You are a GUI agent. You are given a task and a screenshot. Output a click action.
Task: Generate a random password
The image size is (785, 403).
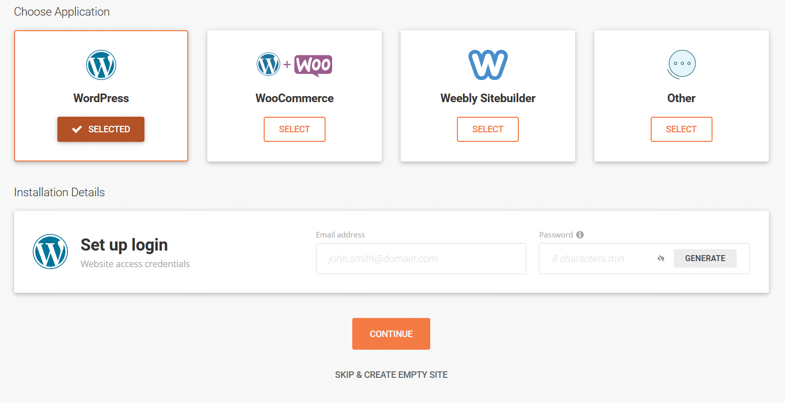pos(705,258)
